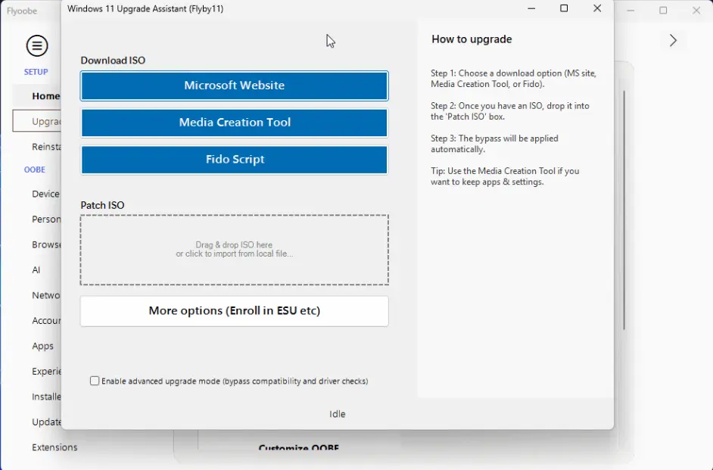Screen dimensions: 713x470
Task: Click the SETUP sidebar category label
Action: pos(36,72)
